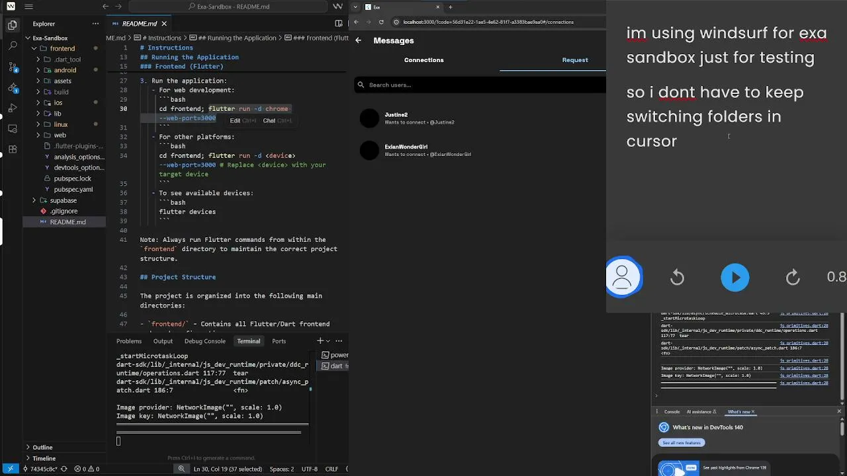Click ExianWonderGirl user avatar
847x476 pixels.
pyautogui.click(x=369, y=150)
